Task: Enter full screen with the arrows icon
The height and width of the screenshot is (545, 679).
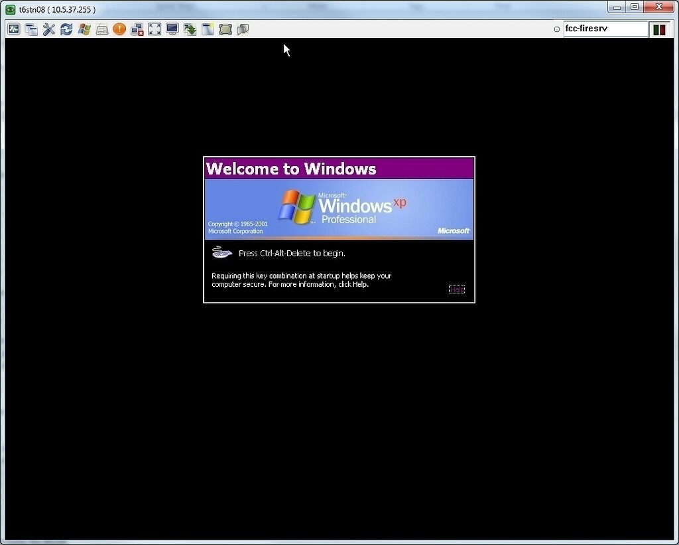Action: [x=154, y=29]
